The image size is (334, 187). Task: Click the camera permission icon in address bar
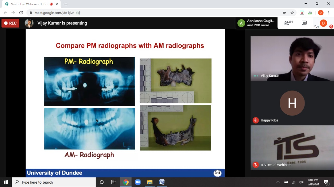coord(284,13)
